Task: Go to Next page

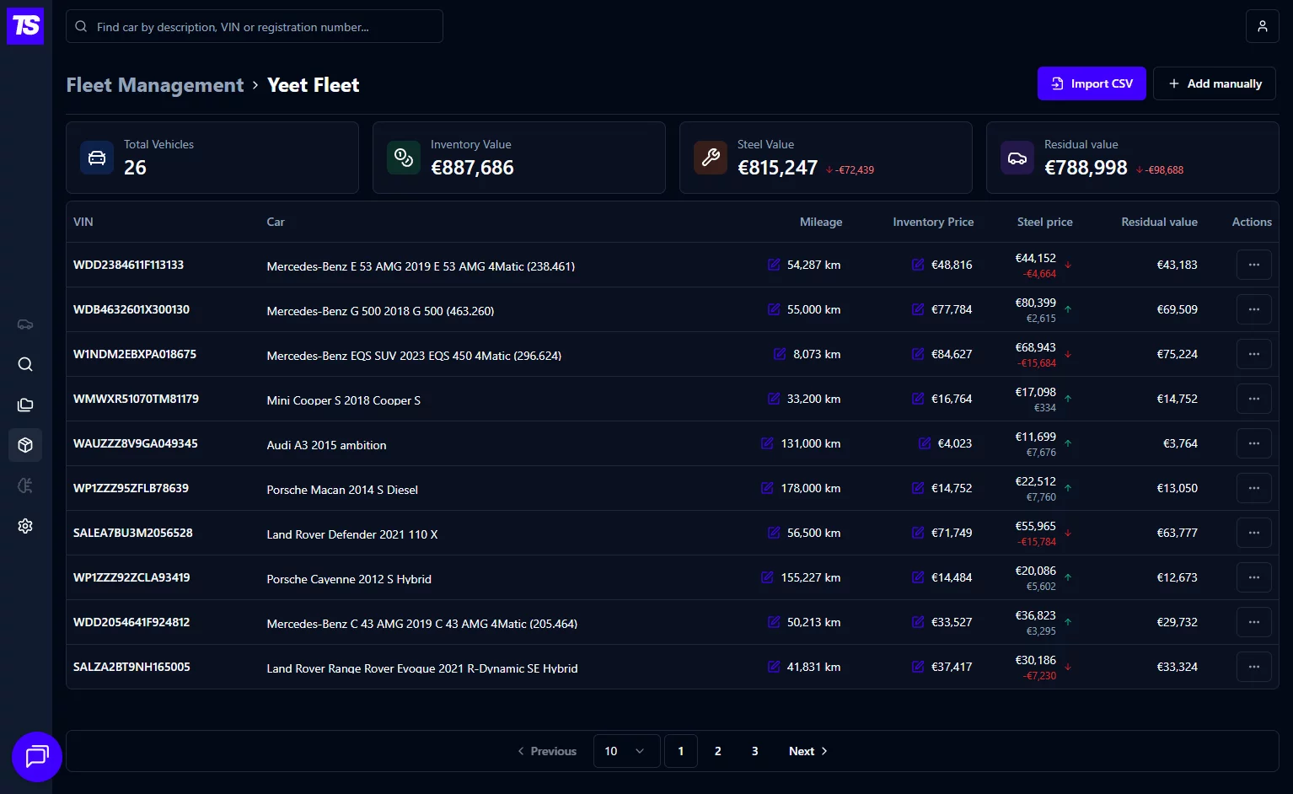Action: pyautogui.click(x=807, y=751)
